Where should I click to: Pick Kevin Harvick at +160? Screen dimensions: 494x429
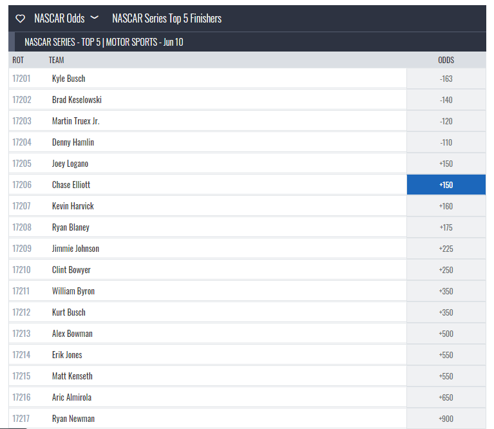point(446,206)
